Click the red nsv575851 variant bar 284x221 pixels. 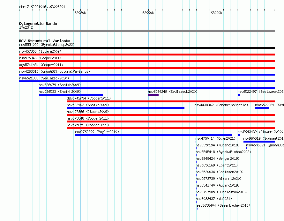pyautogui.click(x=171, y=128)
